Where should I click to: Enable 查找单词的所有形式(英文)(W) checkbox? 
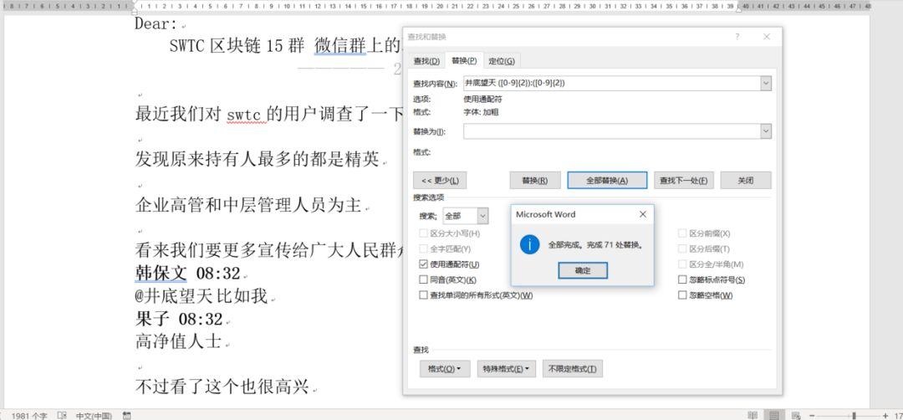pyautogui.click(x=425, y=295)
